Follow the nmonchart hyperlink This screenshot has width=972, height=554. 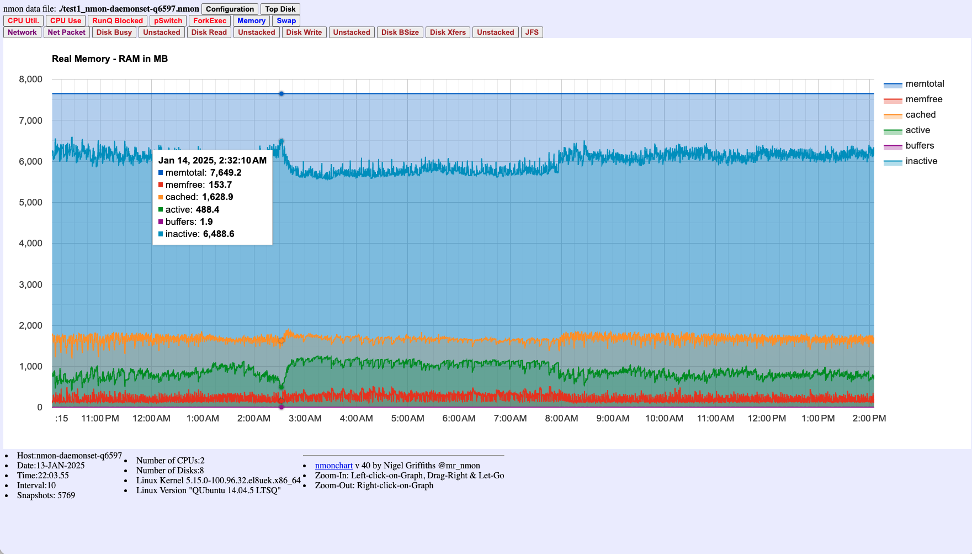coord(333,465)
